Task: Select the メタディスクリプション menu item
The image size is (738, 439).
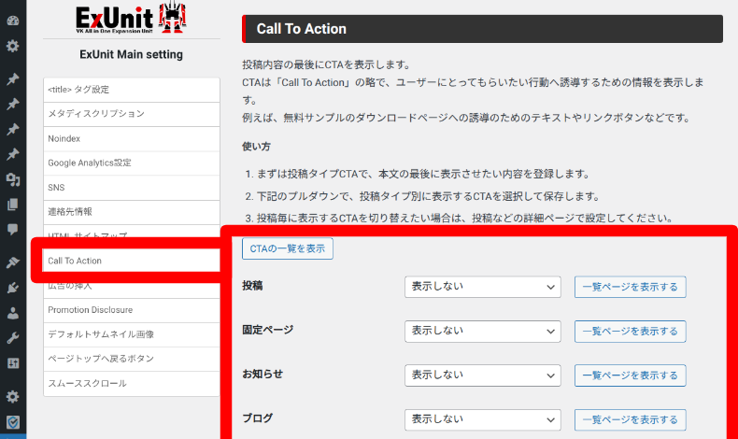Action: click(x=132, y=114)
